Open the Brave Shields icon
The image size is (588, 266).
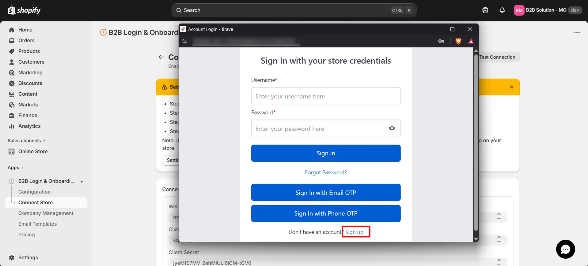click(458, 41)
